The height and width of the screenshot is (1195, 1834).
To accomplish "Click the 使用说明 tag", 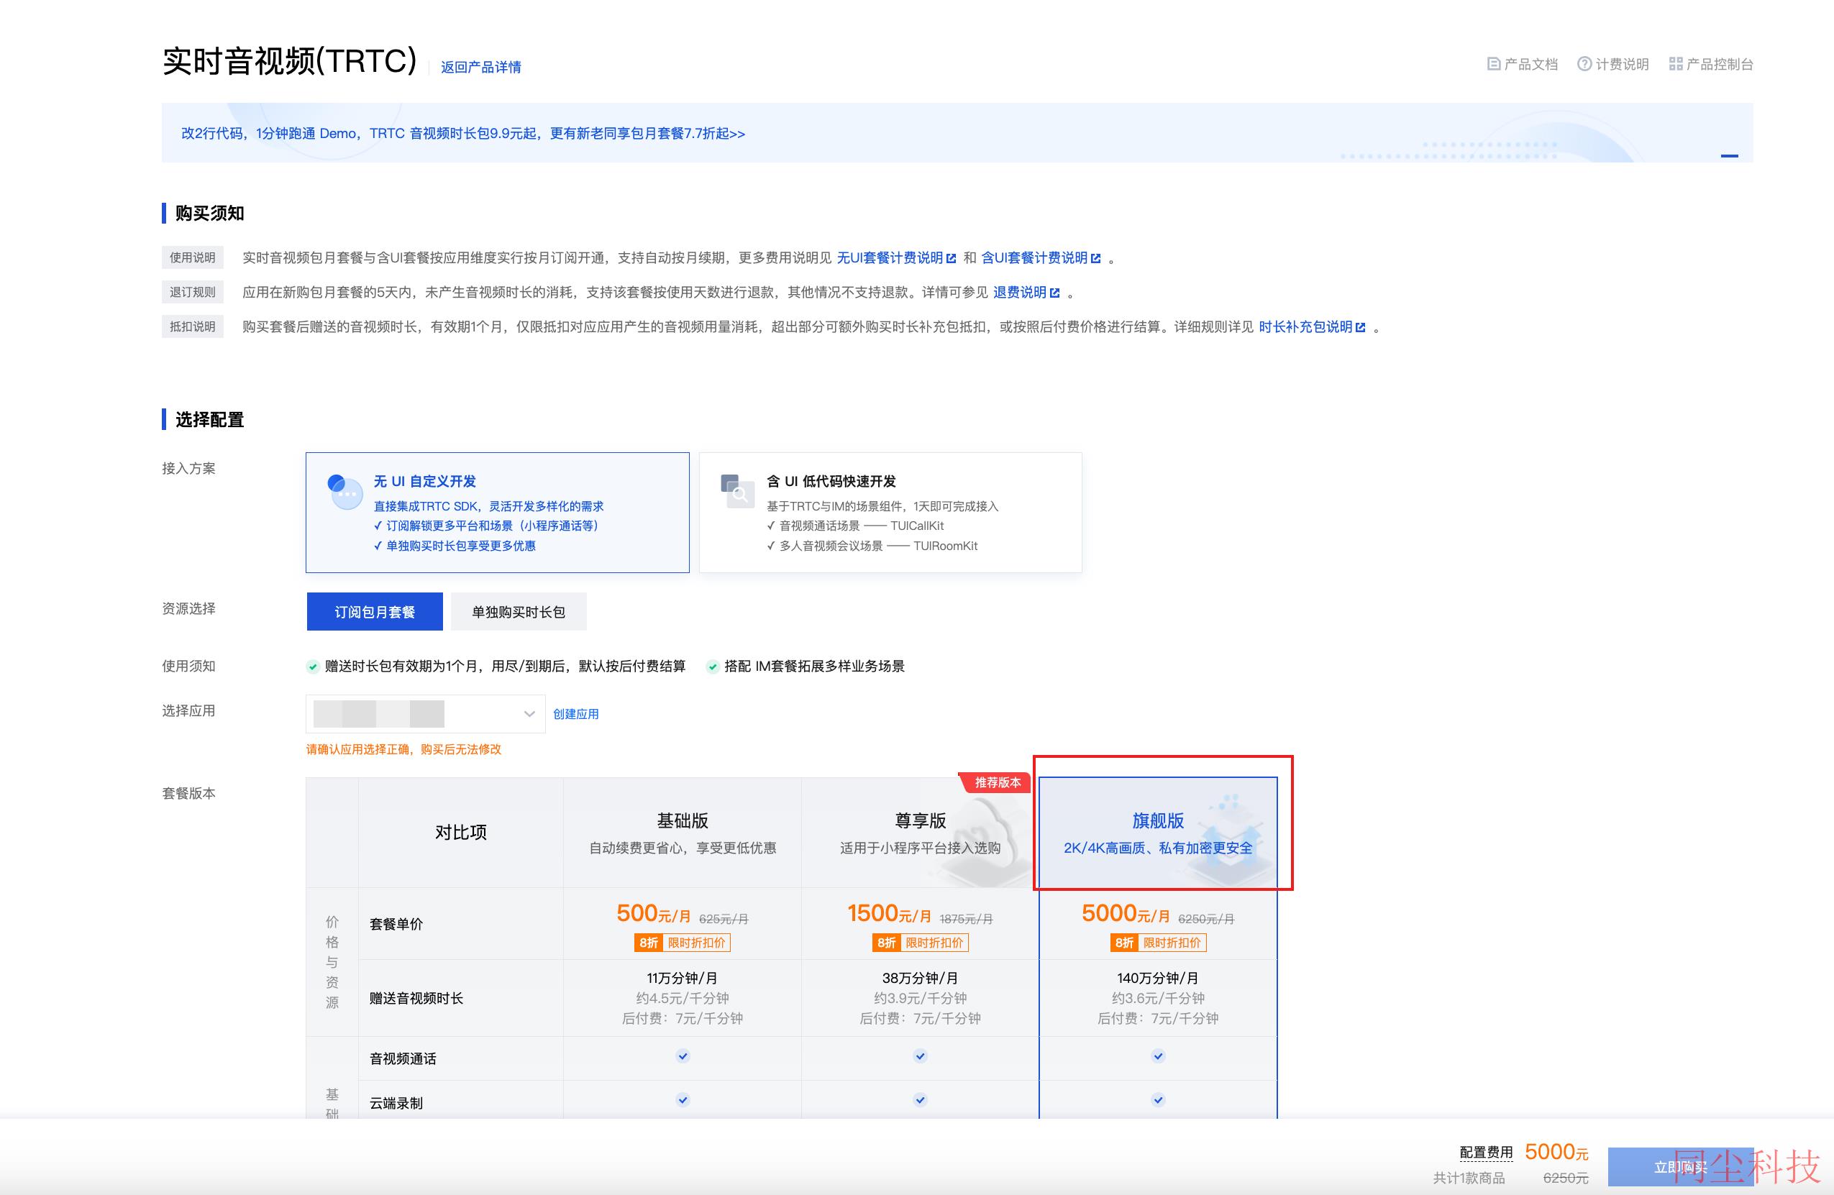I will click(193, 257).
